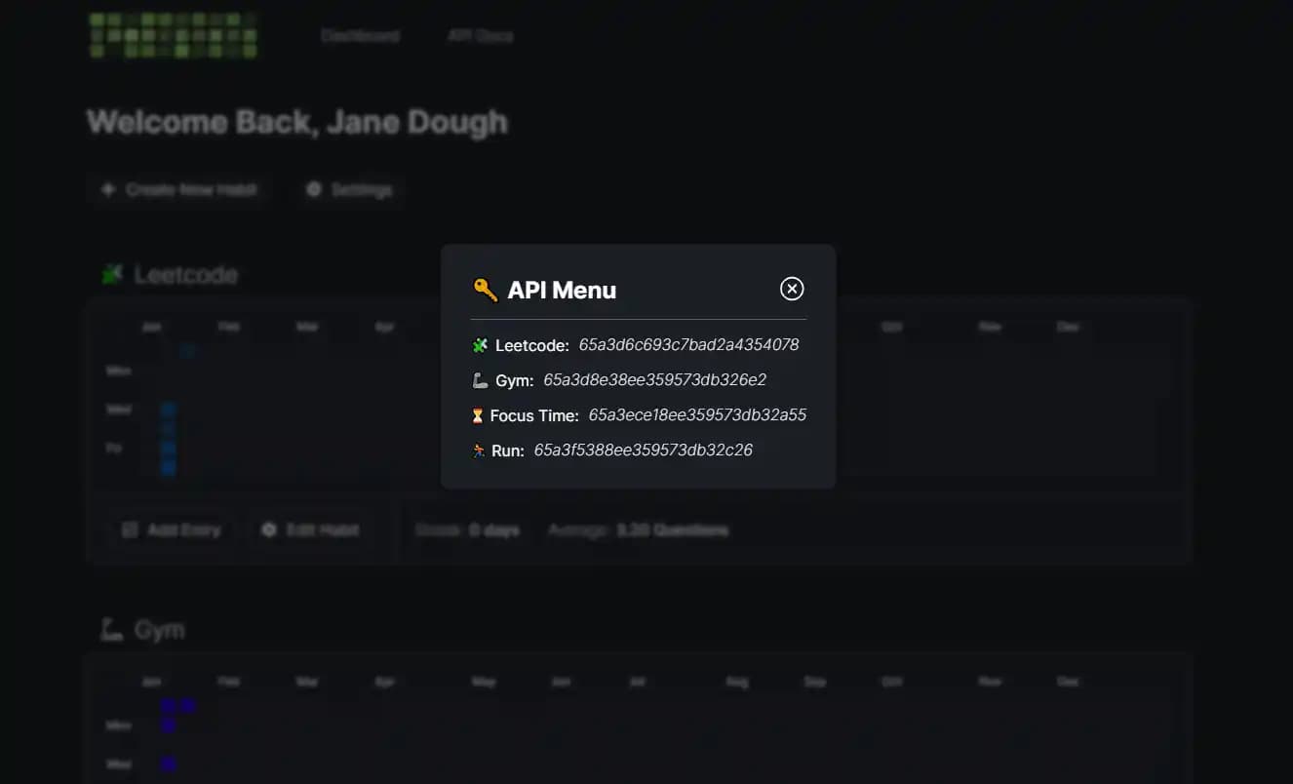Click the key icon beside API Menu

485,290
